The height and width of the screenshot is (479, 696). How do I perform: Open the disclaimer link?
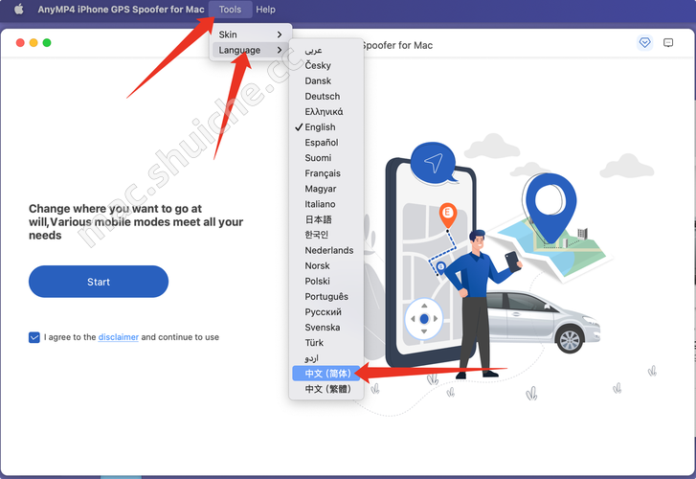click(119, 337)
